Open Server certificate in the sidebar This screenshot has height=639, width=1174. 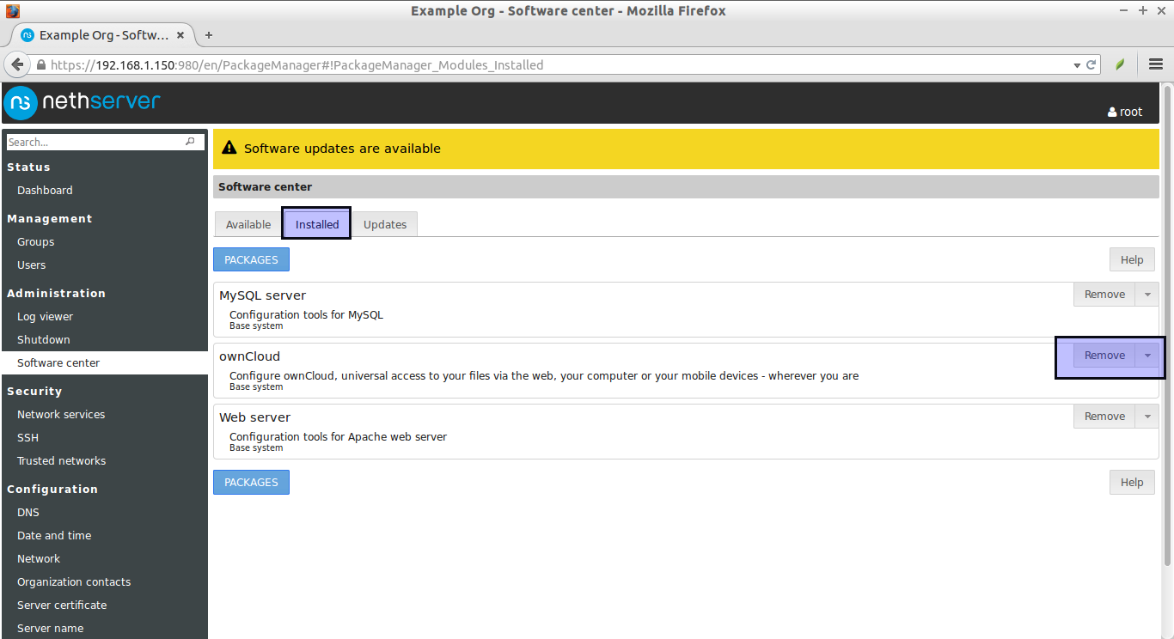[x=62, y=606]
